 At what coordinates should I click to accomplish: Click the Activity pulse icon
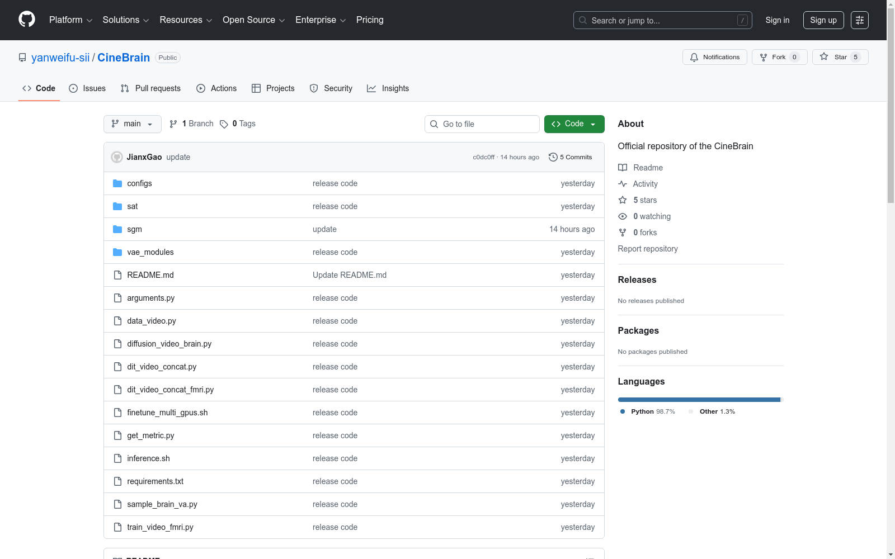tap(623, 184)
